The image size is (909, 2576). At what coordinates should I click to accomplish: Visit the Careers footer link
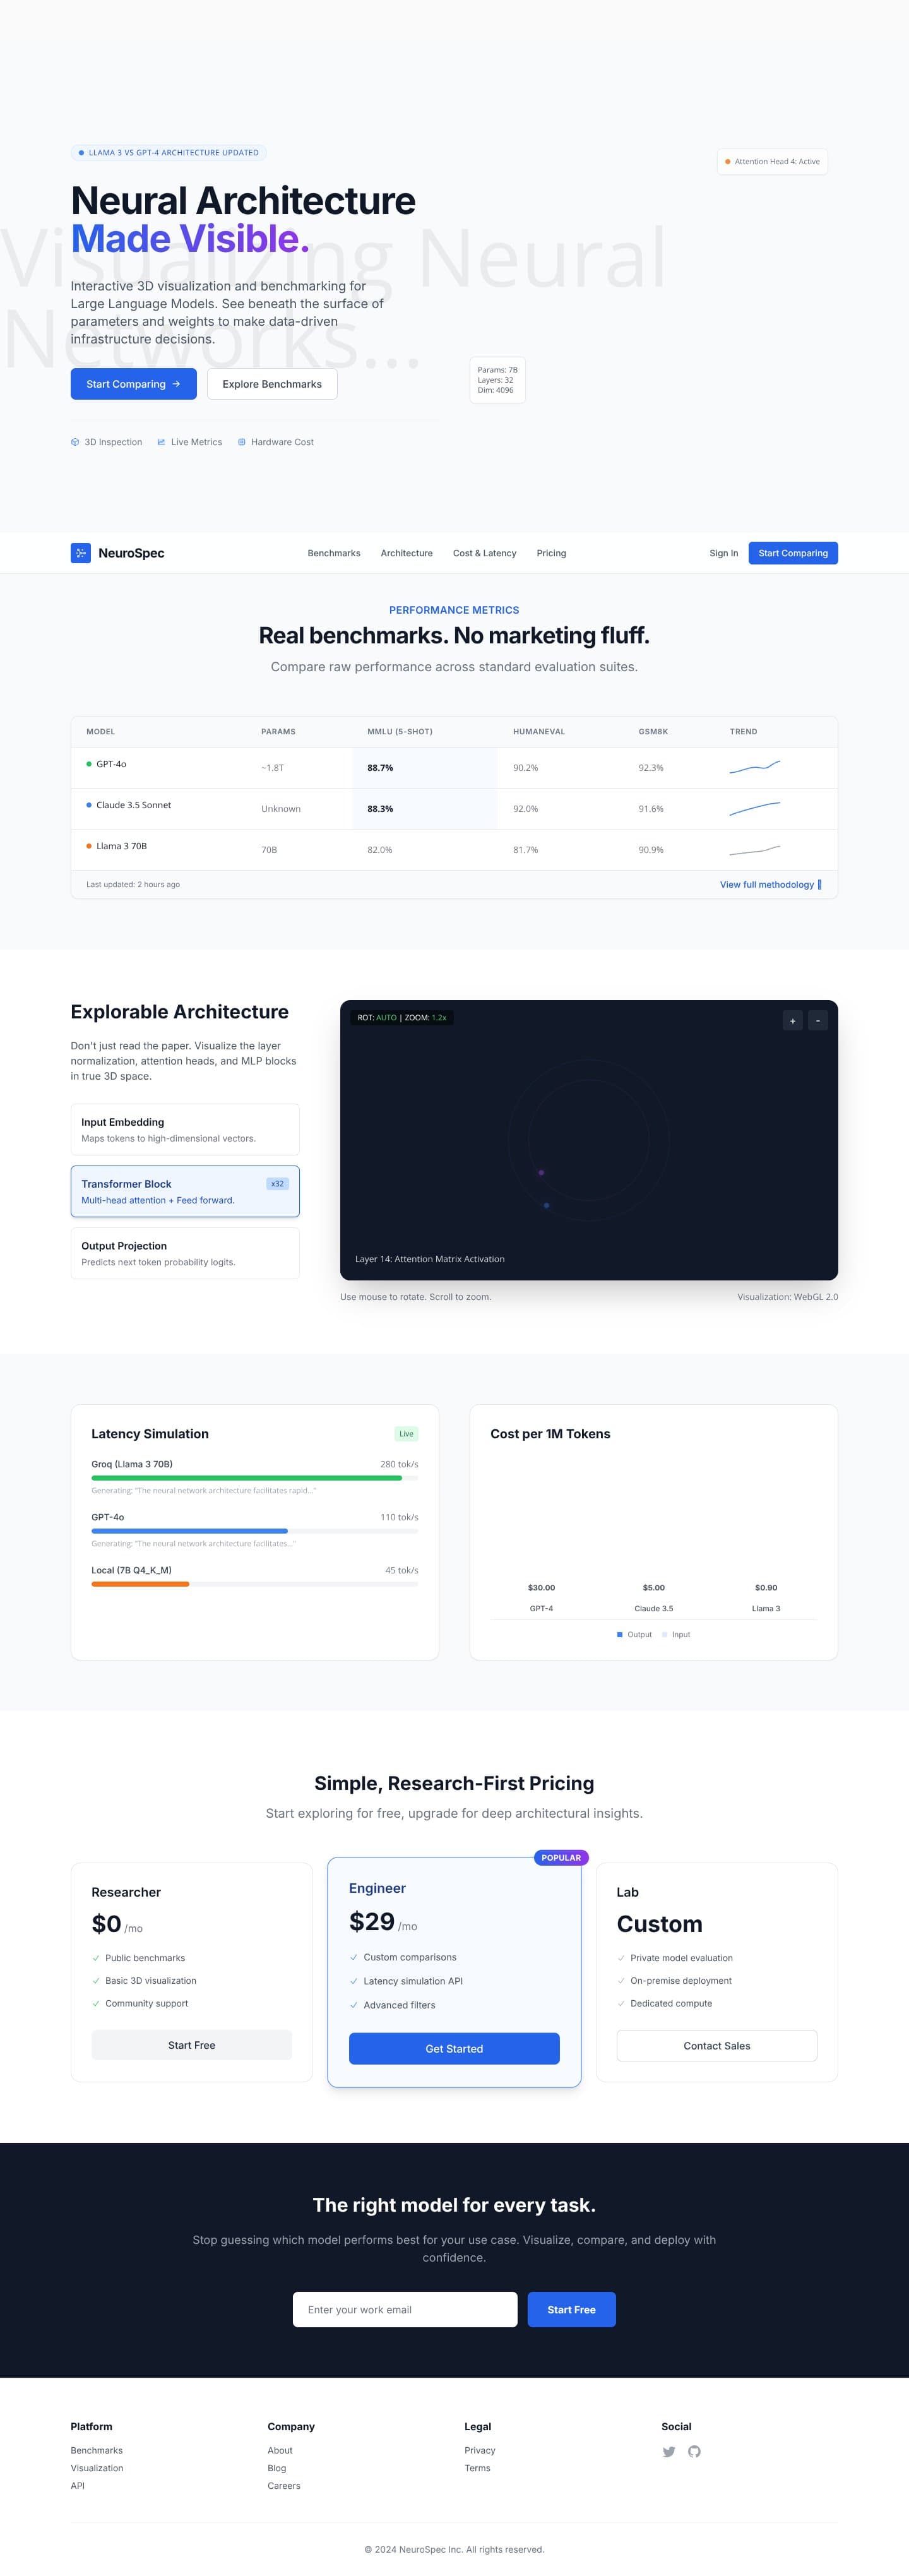284,2485
